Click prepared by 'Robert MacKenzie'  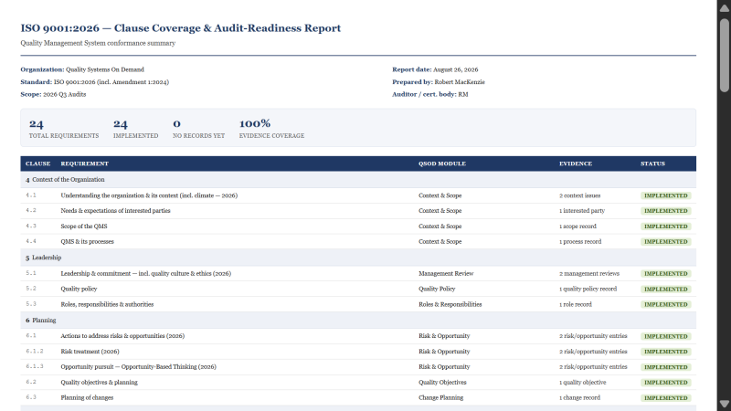[x=460, y=82]
